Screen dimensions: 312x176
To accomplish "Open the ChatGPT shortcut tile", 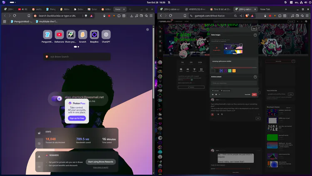I will point(106,35).
